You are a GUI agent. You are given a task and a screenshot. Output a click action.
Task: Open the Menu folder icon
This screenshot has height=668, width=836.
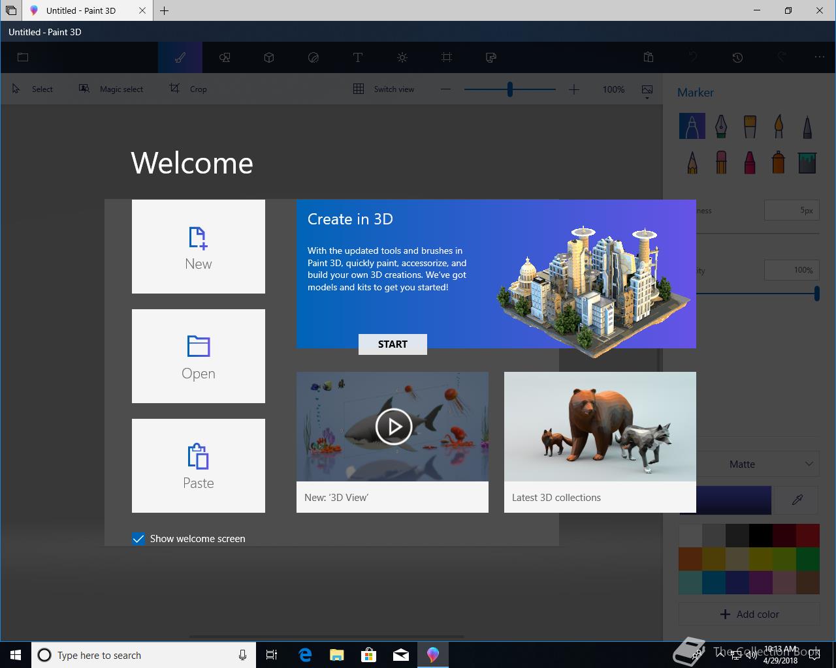coord(23,57)
